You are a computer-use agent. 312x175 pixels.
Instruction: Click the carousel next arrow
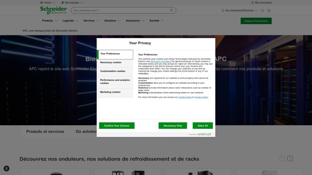[290, 158]
